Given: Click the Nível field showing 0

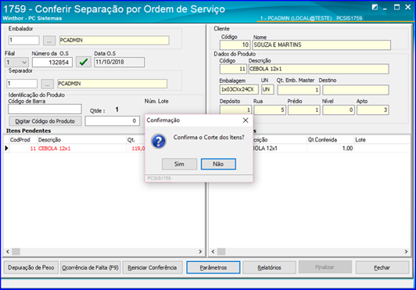Looking at the screenshot, I should pyautogui.click(x=339, y=110).
